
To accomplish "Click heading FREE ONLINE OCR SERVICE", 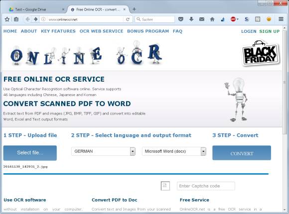I will click(54, 79).
